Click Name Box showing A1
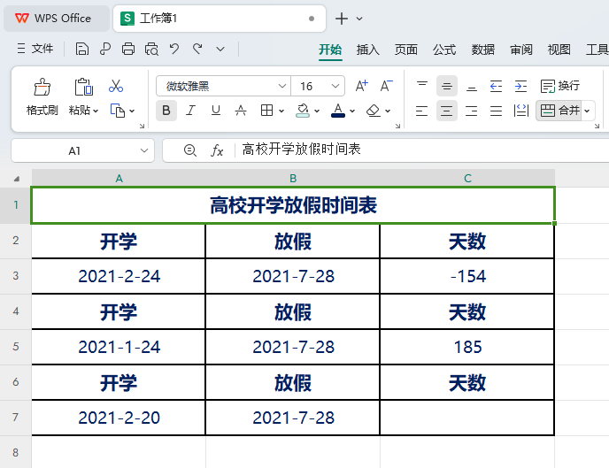The height and width of the screenshot is (468, 609). [74, 150]
